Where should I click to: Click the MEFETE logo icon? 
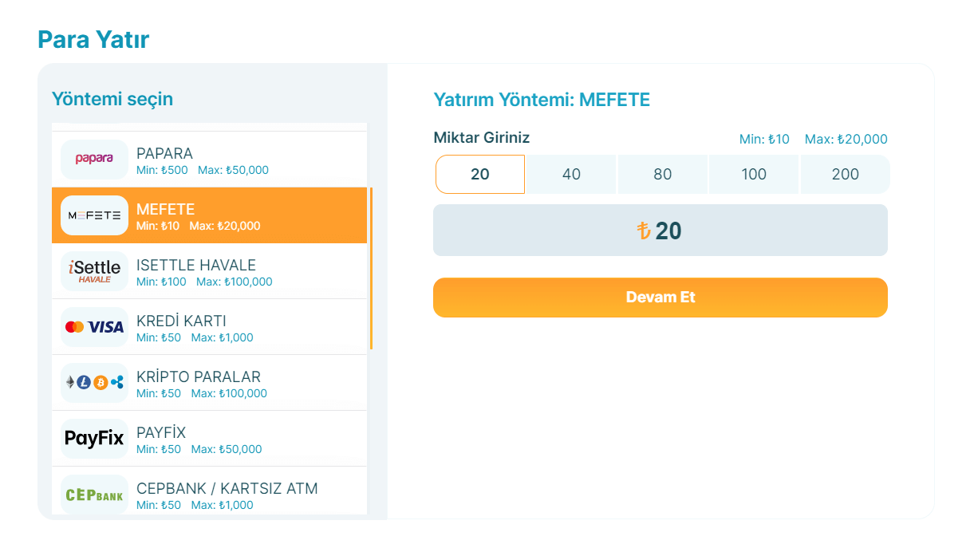[94, 215]
